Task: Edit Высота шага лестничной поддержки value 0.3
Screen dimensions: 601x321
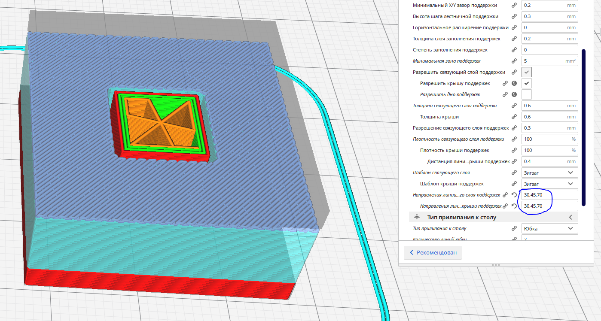Action: [x=550, y=16]
